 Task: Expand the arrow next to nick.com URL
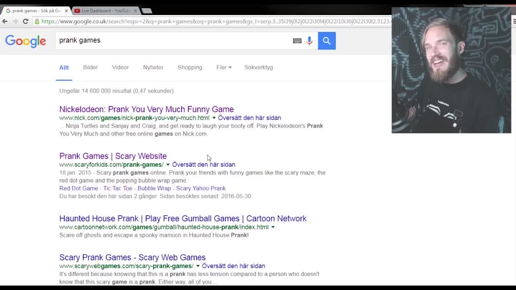click(x=214, y=118)
